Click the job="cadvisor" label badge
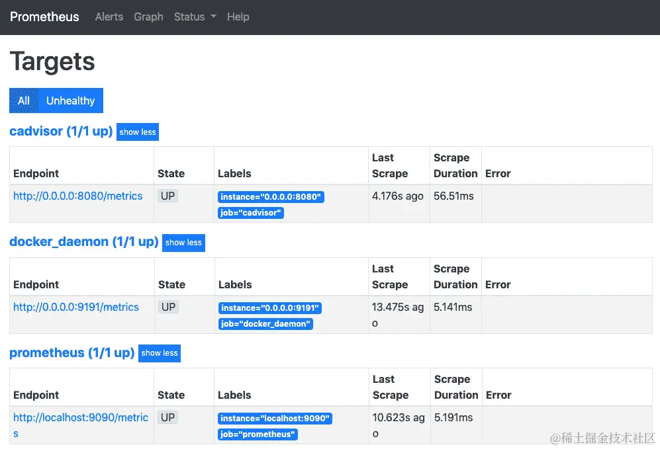Viewport: 660px width, 449px height. pos(250,212)
